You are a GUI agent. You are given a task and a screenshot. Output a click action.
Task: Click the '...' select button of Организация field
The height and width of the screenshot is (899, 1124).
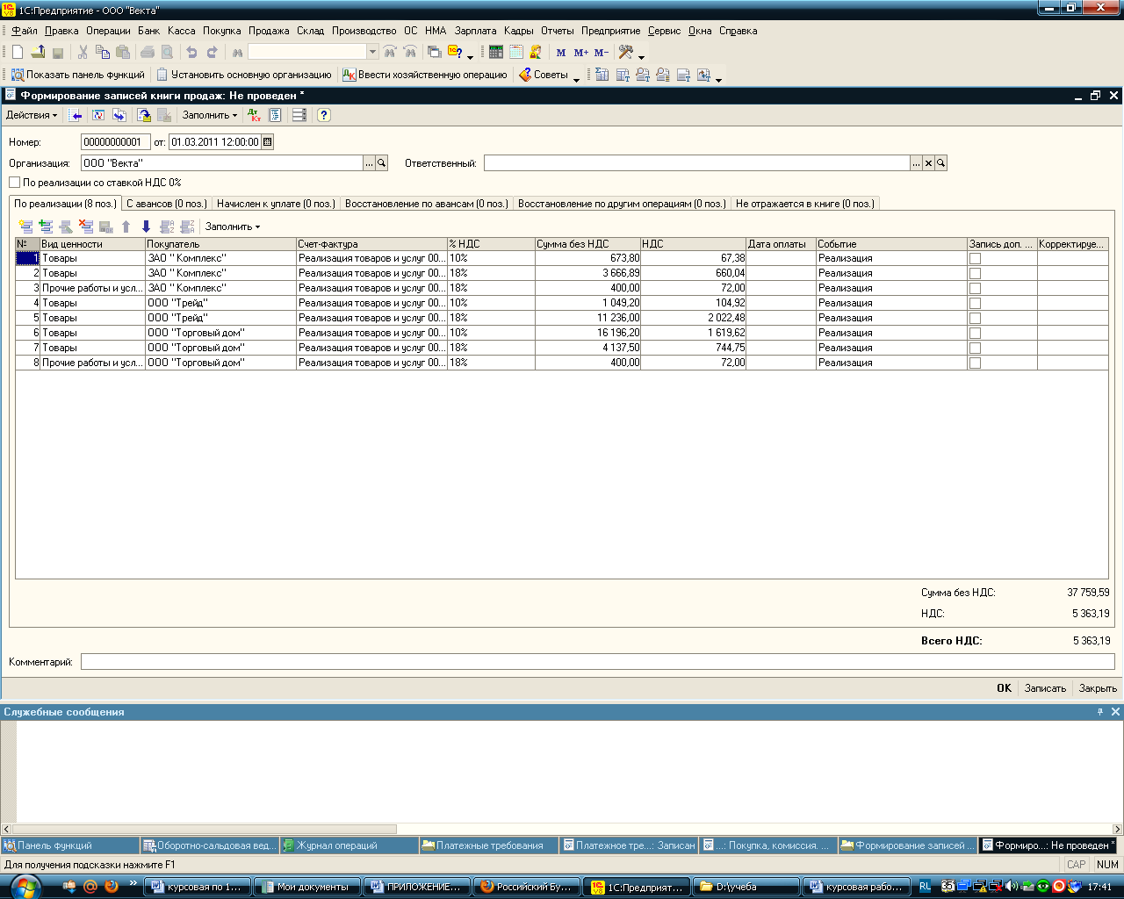point(370,163)
